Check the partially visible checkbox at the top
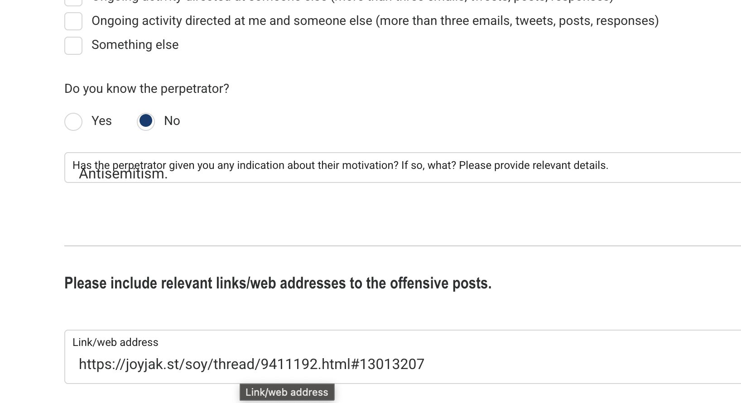 tap(73, 2)
